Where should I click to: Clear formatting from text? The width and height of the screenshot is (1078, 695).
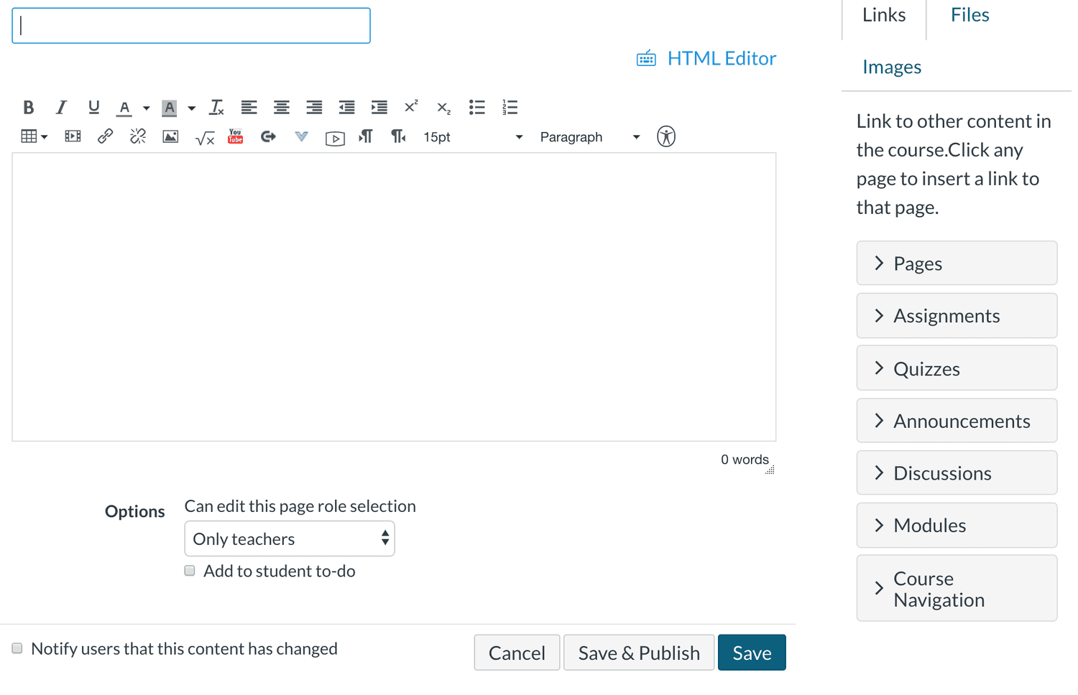(x=216, y=108)
